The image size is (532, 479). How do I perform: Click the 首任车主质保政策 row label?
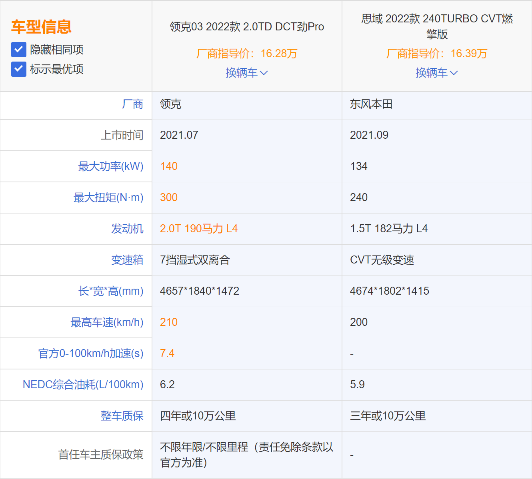(x=101, y=455)
